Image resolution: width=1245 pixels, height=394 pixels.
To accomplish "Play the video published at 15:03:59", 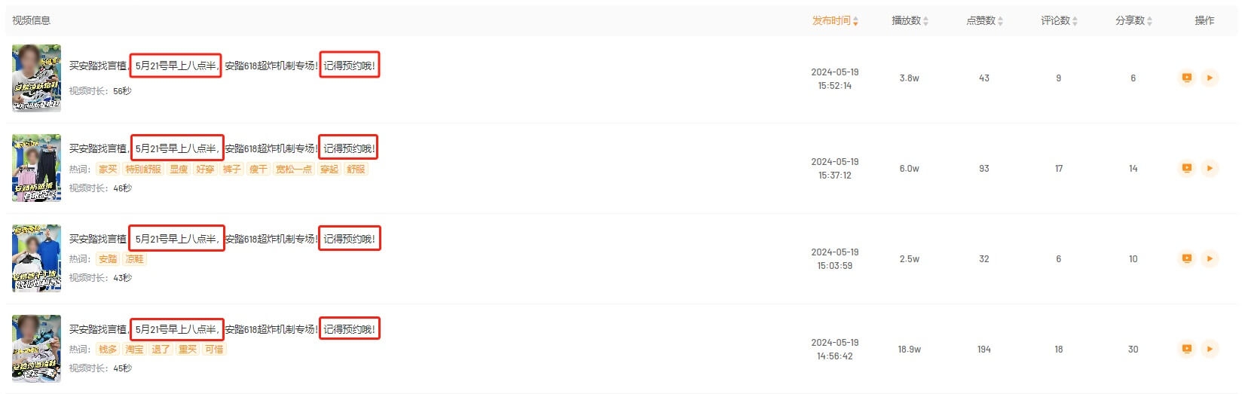I will point(1209,258).
